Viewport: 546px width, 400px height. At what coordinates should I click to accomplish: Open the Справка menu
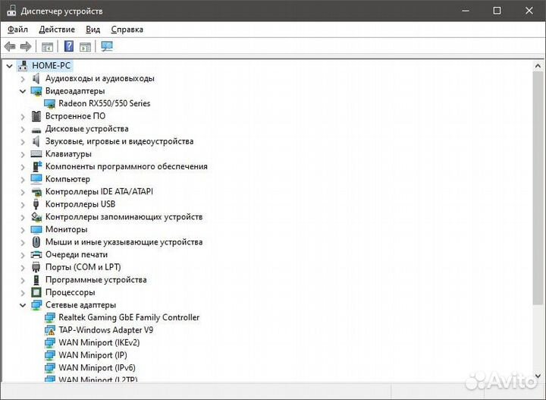(127, 30)
